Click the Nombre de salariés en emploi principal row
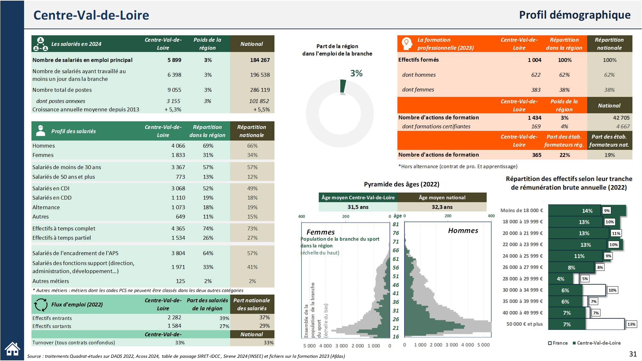The image size is (642, 361). coord(82,60)
